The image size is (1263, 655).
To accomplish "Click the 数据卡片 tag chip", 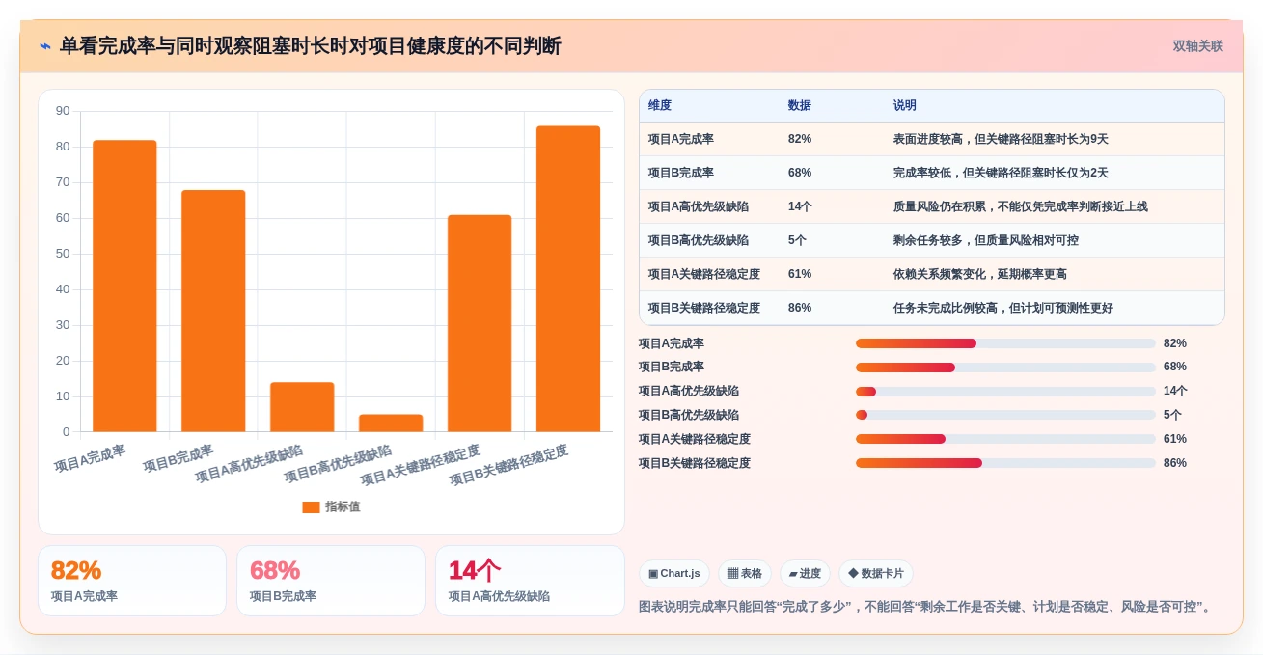I will click(876, 574).
